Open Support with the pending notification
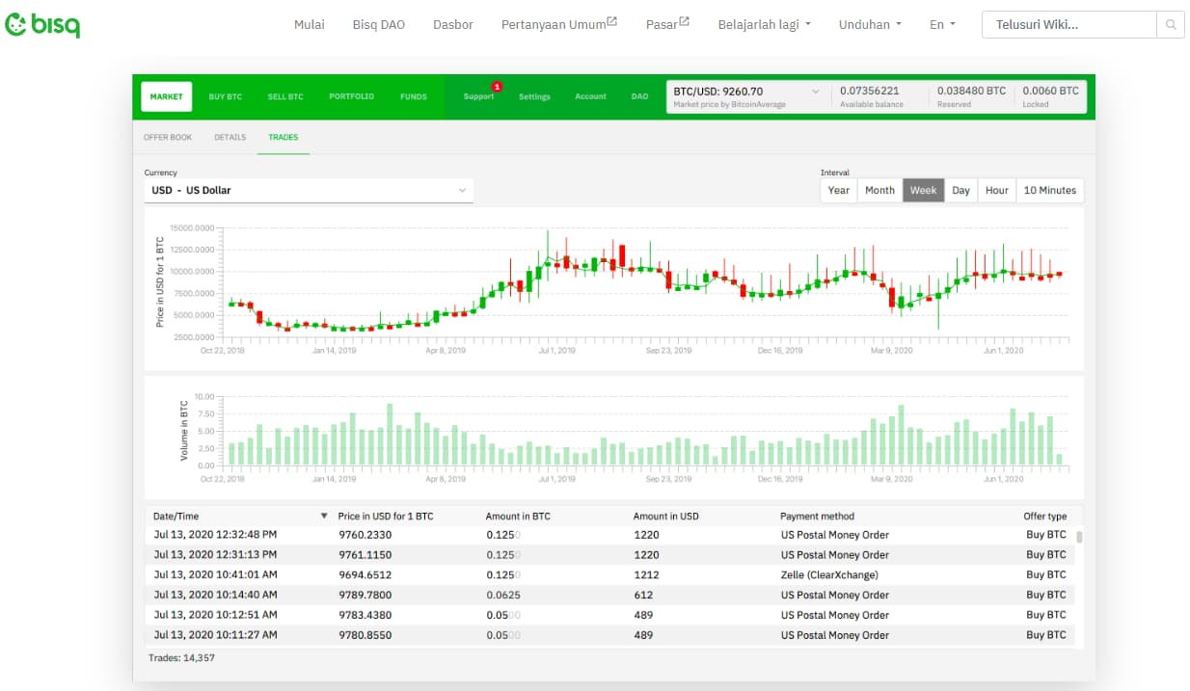This screenshot has width=1190, height=691. 478,97
